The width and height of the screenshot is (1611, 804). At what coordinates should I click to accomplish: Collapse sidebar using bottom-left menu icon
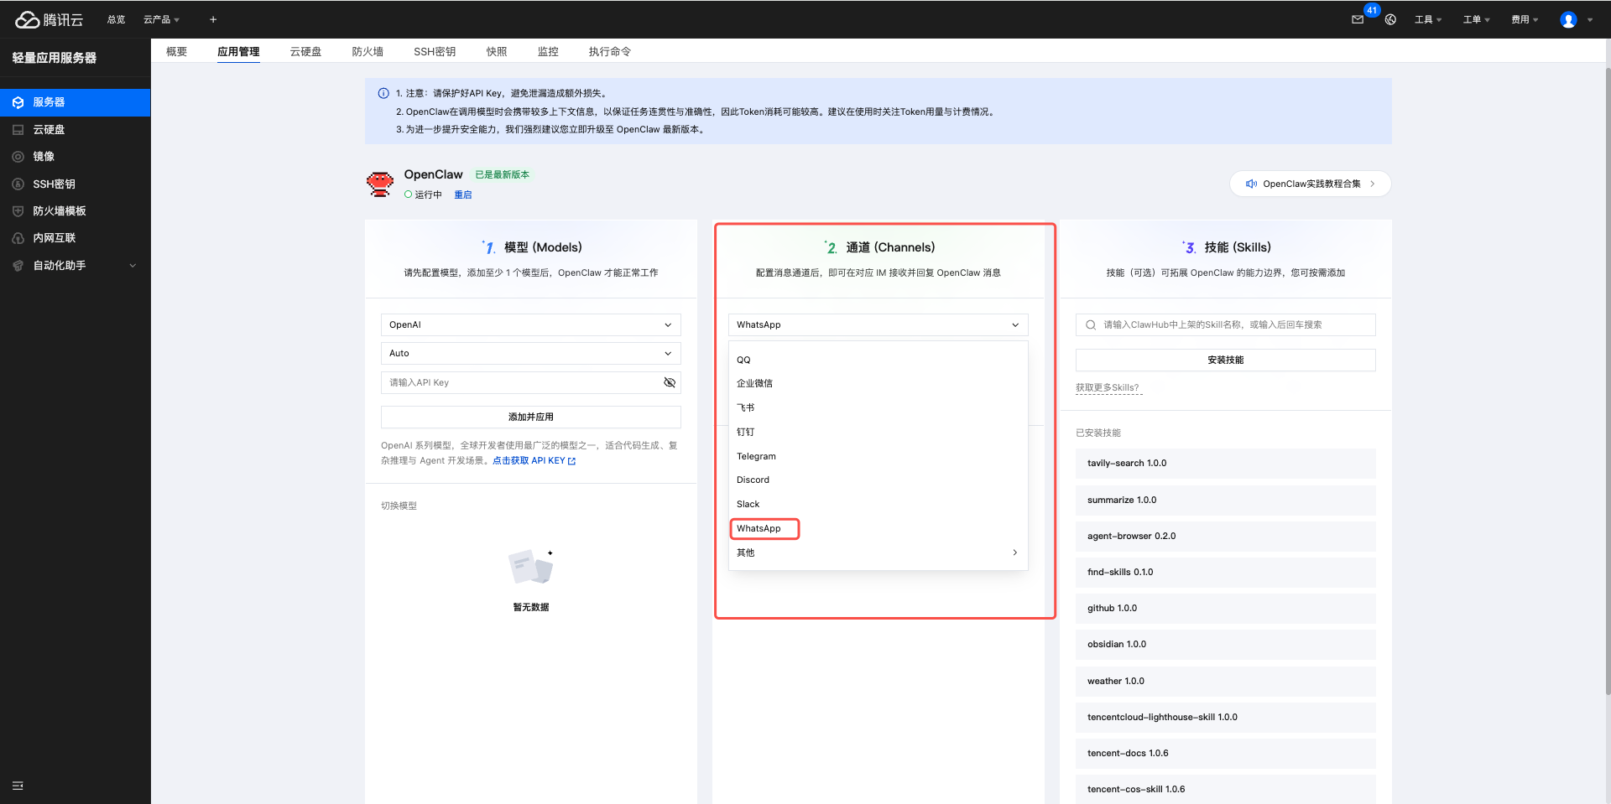pos(18,786)
